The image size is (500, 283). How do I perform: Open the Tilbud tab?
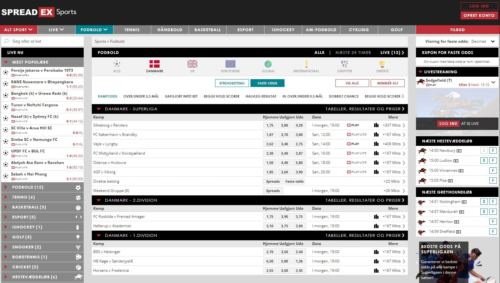click(458, 30)
